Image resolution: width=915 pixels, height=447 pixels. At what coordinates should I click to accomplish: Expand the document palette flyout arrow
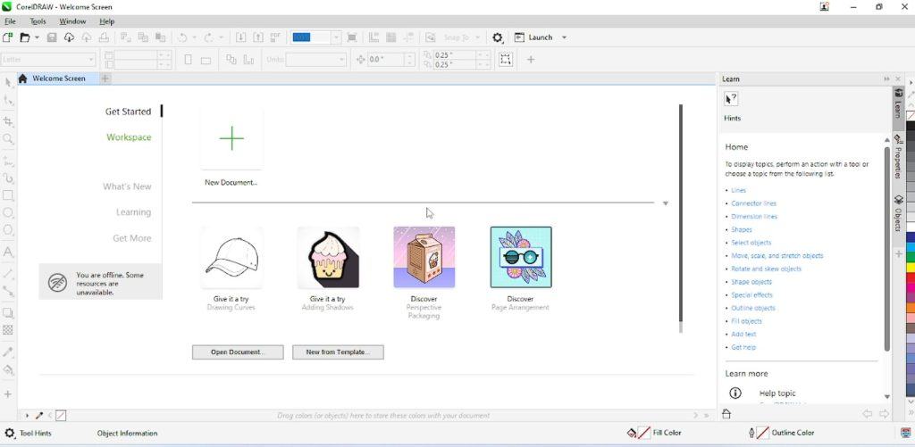click(x=28, y=416)
